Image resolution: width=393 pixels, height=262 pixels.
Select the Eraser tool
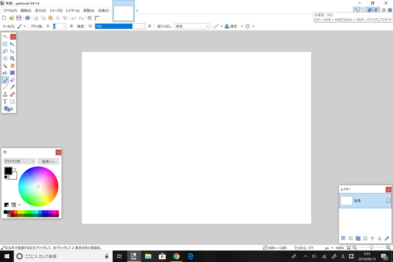[x=12, y=80]
